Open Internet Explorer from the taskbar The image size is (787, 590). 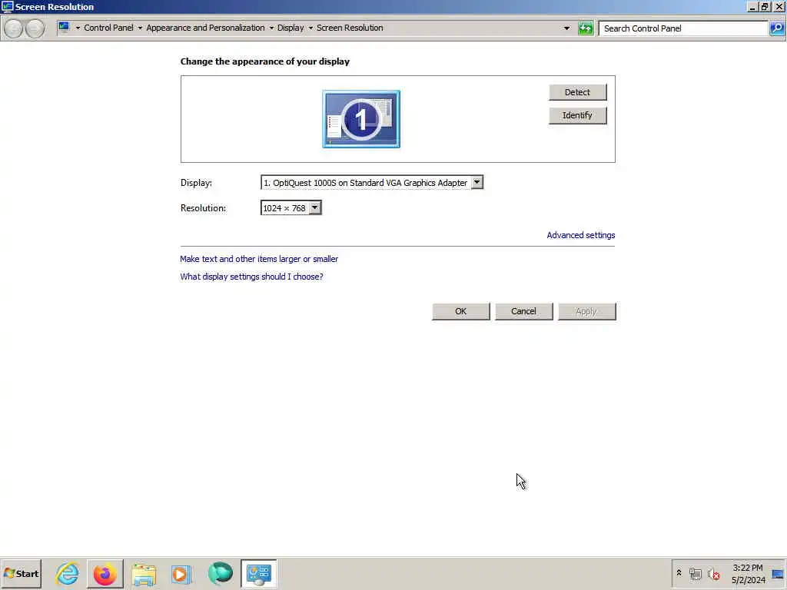[x=68, y=573]
